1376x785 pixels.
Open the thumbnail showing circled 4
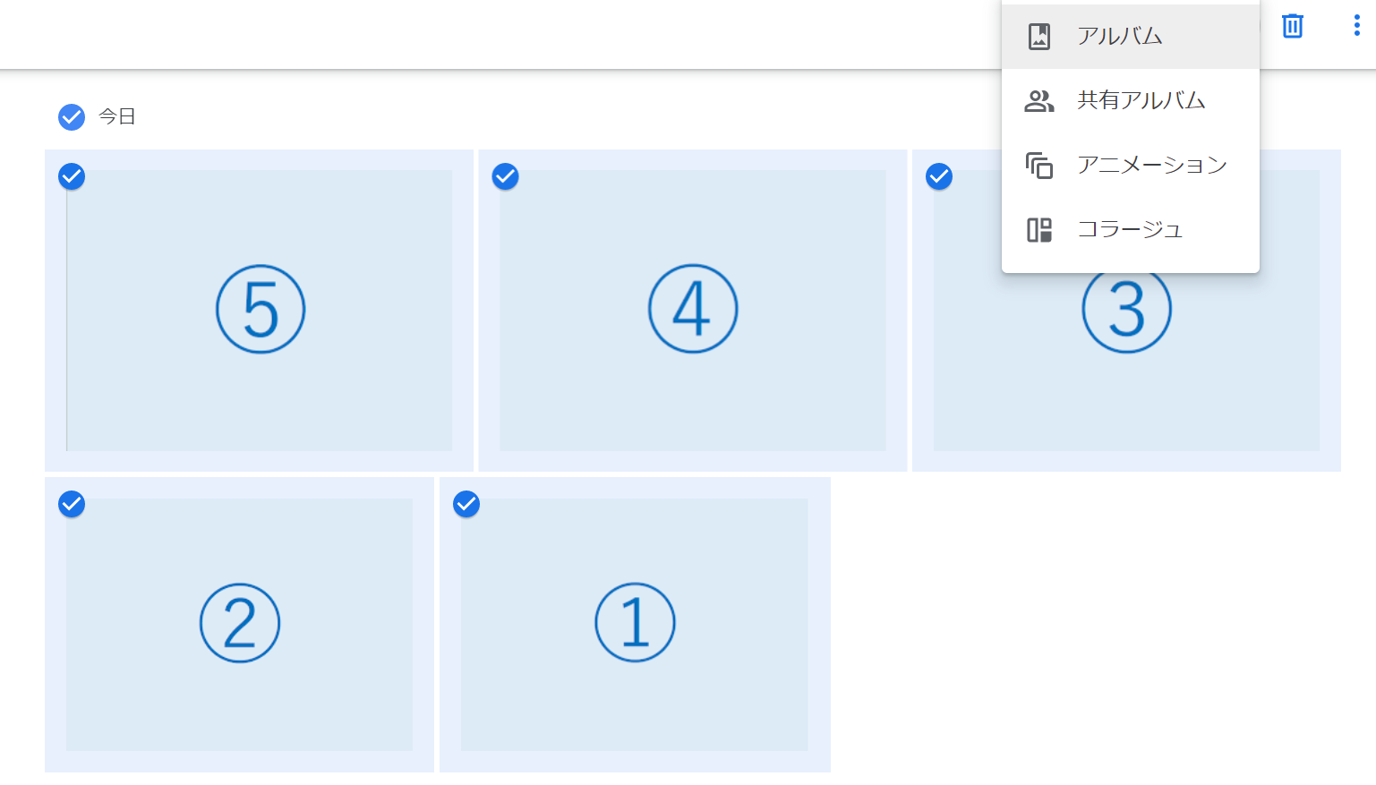pos(693,310)
